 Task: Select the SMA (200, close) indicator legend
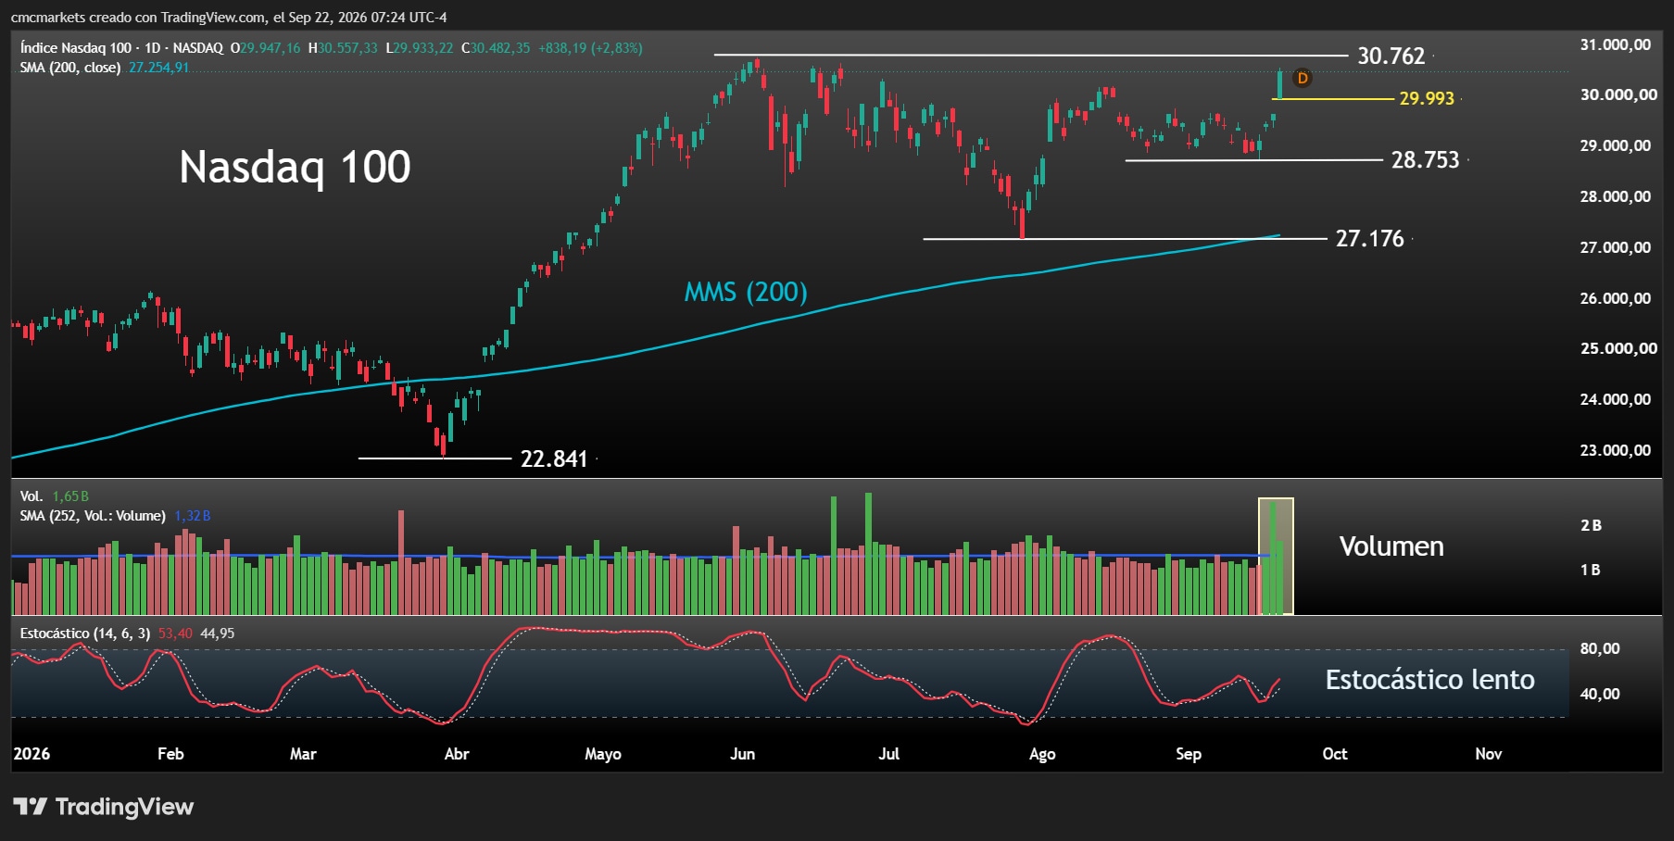[70, 68]
